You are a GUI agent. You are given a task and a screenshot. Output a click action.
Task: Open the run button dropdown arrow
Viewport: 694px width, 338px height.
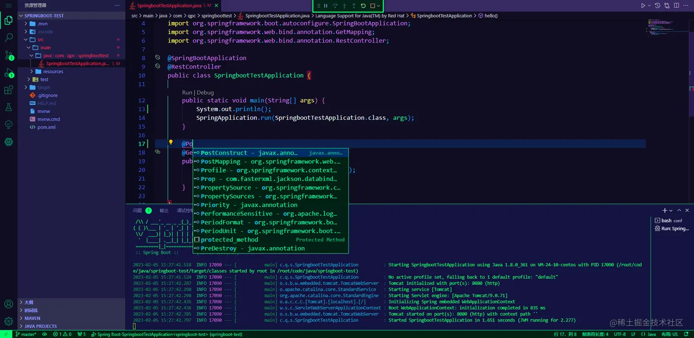pyautogui.click(x=649, y=6)
